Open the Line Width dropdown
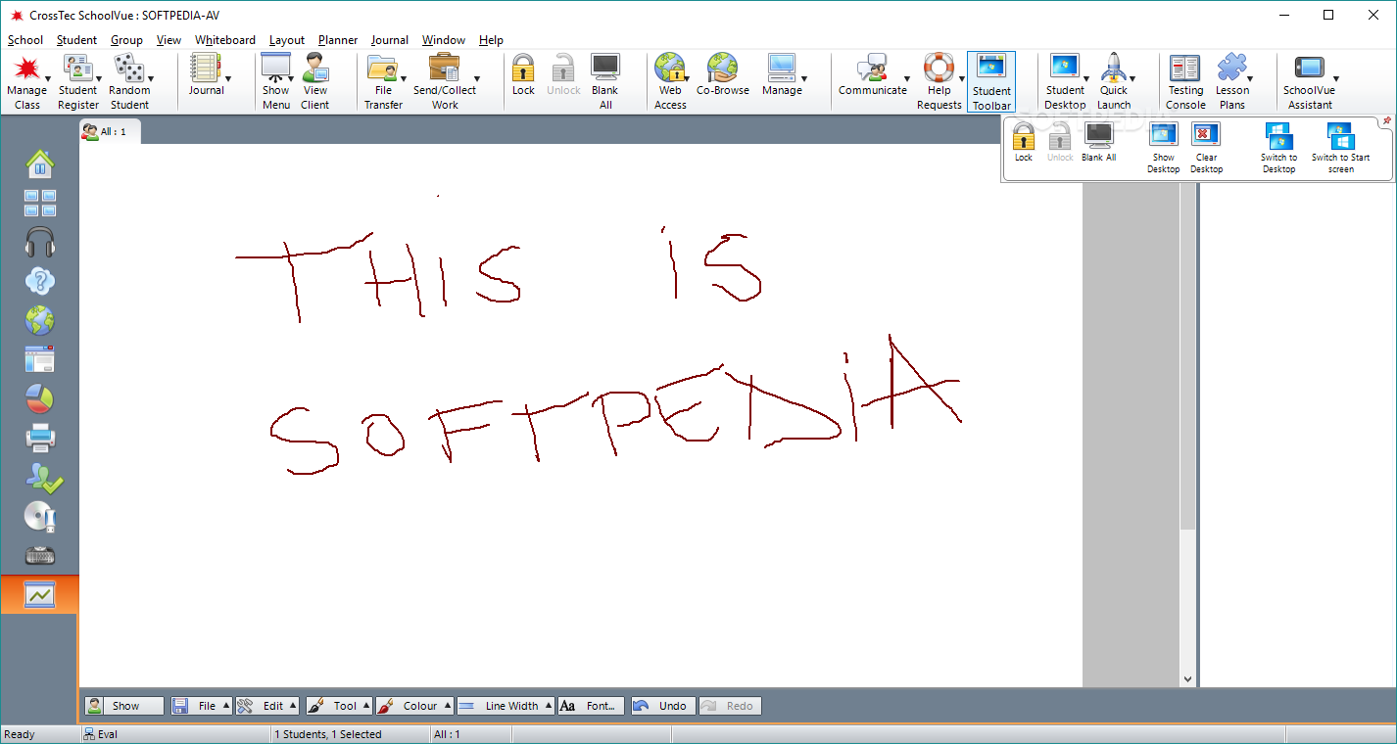The image size is (1397, 744). coord(505,706)
